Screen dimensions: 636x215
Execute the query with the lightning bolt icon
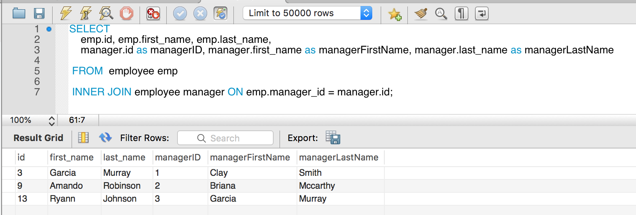[66, 14]
